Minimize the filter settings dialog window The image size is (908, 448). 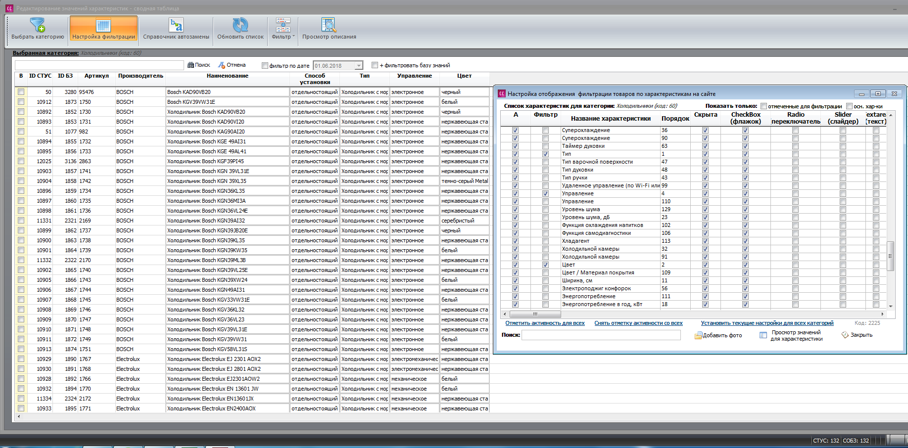point(861,93)
